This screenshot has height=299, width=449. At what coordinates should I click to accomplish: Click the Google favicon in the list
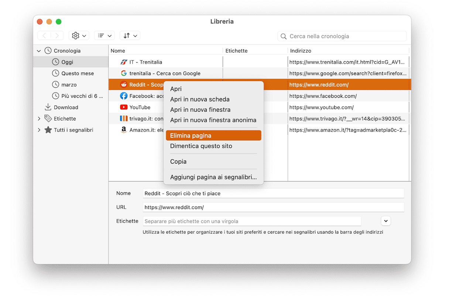(124, 73)
